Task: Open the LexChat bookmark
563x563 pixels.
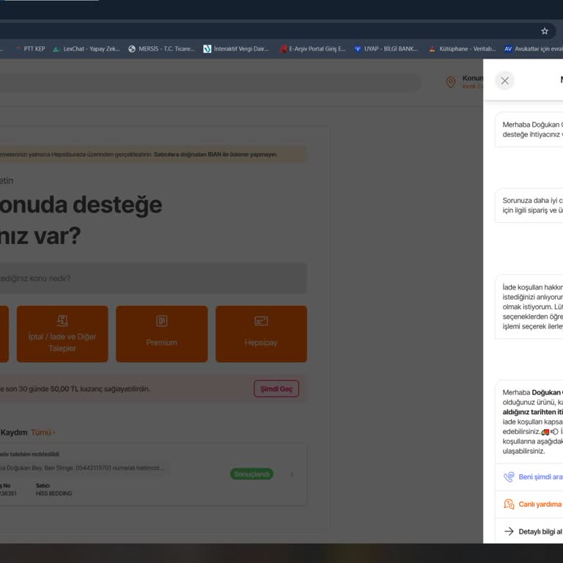Action: pyautogui.click(x=86, y=49)
